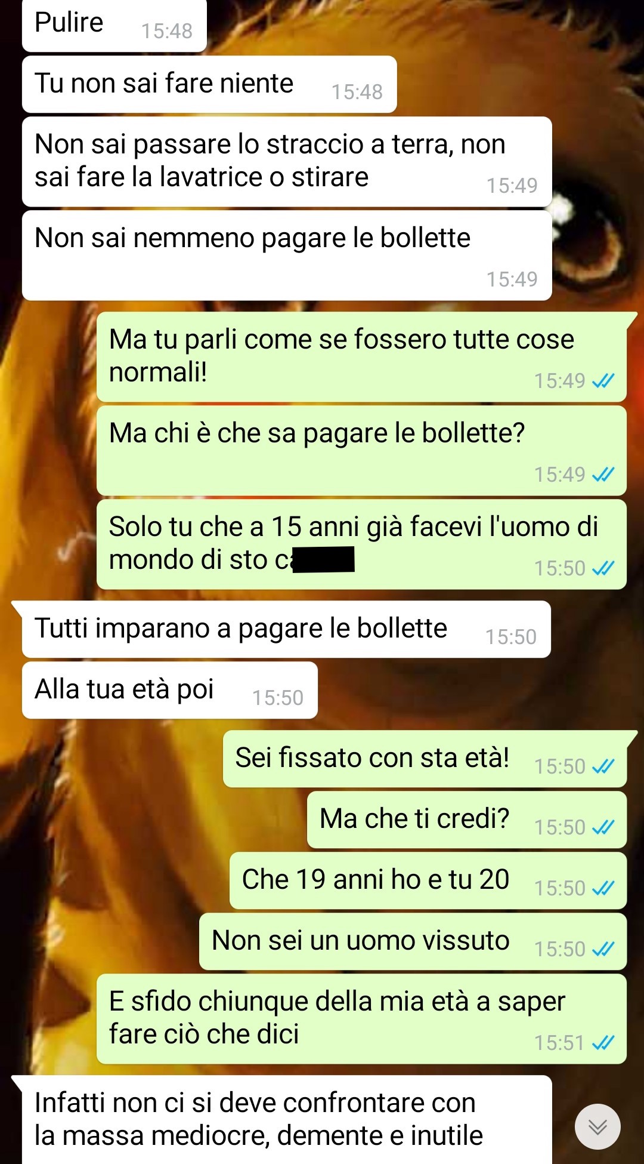The image size is (644, 1164).
Task: Select message about 'passare lo straccio a terra'
Action: click(287, 162)
